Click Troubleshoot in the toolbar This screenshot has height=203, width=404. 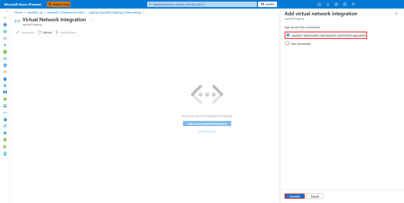point(66,32)
